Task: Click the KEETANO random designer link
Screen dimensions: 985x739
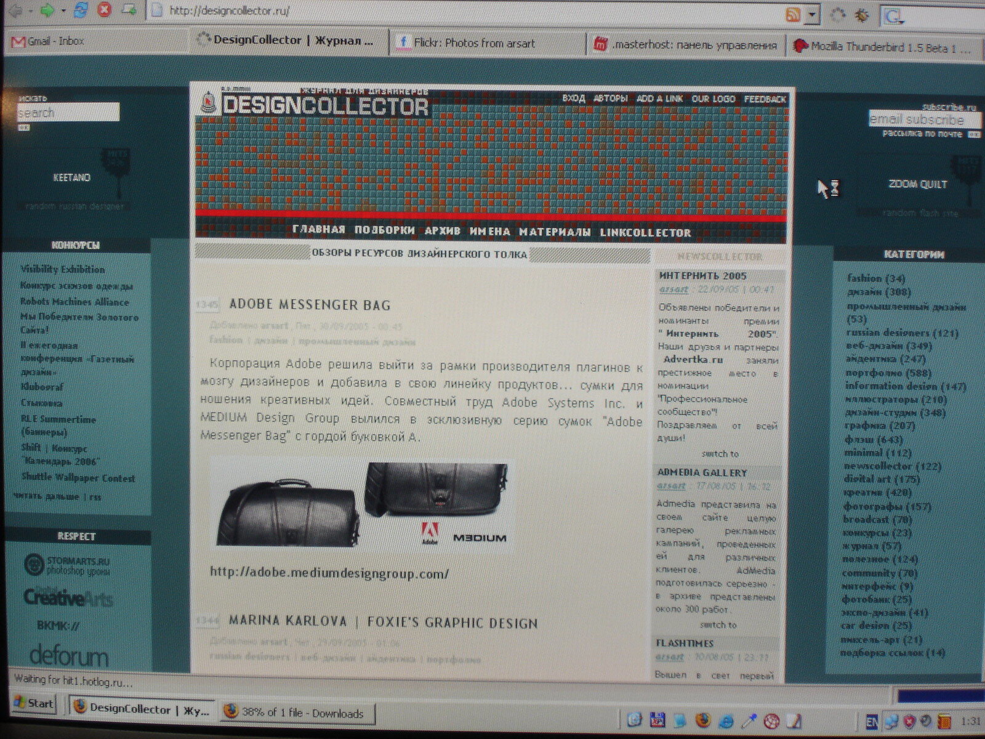Action: click(x=71, y=177)
